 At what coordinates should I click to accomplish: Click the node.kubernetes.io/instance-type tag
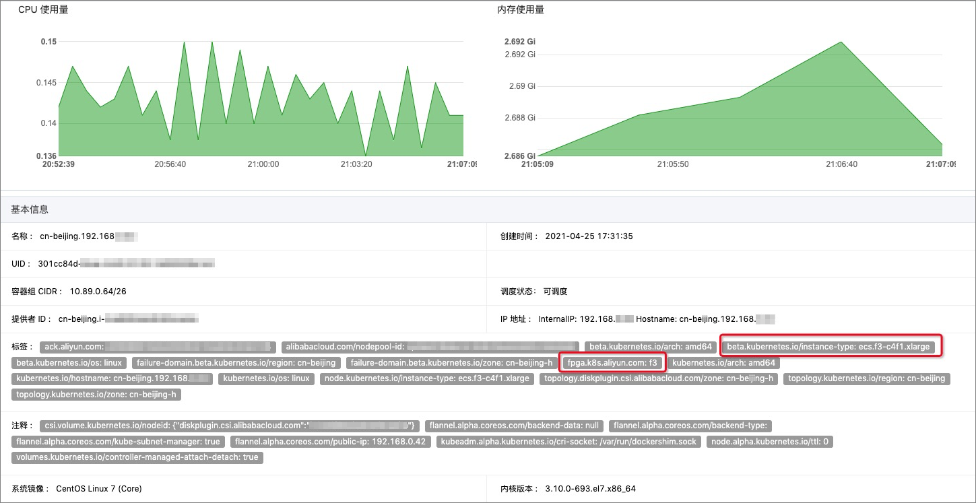(427, 378)
